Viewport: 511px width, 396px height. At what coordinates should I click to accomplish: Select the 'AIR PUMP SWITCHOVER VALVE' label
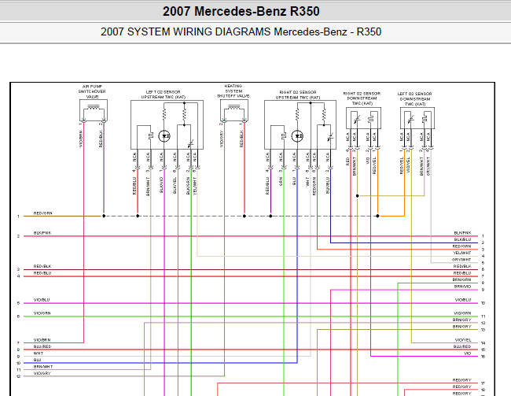[x=92, y=92]
